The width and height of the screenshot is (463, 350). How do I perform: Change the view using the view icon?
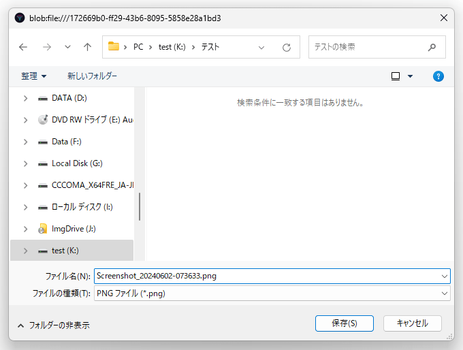tap(396, 76)
